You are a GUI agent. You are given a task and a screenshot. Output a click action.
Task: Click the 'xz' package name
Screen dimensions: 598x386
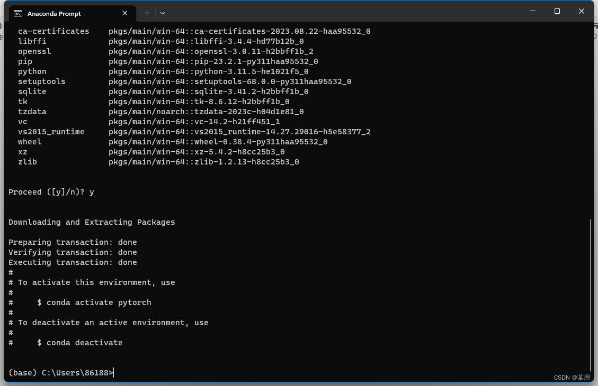click(x=22, y=152)
